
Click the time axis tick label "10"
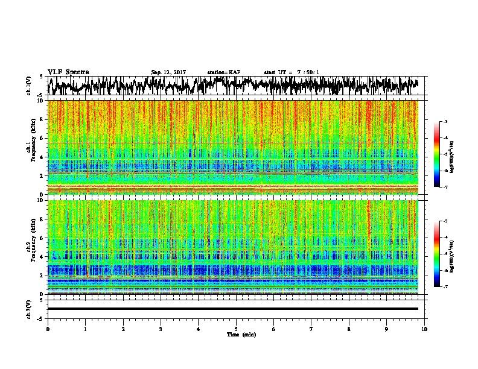424,329
